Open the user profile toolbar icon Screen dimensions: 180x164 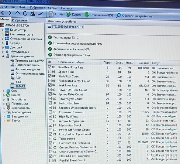tap(33, 14)
